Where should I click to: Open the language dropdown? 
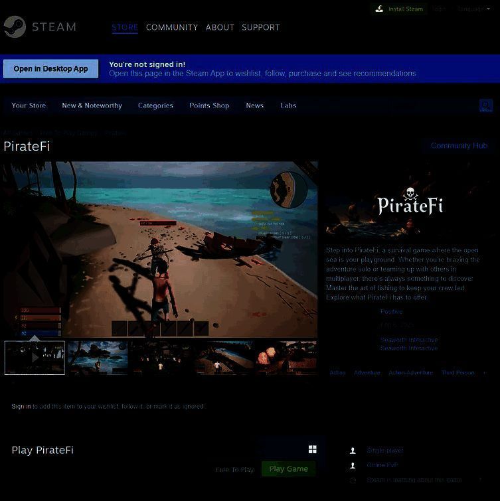(x=473, y=9)
